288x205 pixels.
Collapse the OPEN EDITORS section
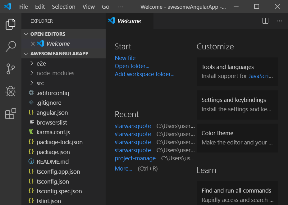click(x=26, y=34)
